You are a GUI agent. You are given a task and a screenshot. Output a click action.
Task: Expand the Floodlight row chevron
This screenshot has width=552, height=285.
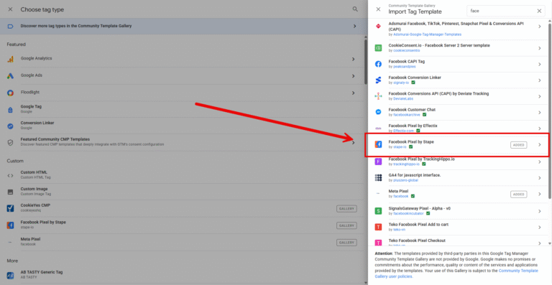click(353, 93)
